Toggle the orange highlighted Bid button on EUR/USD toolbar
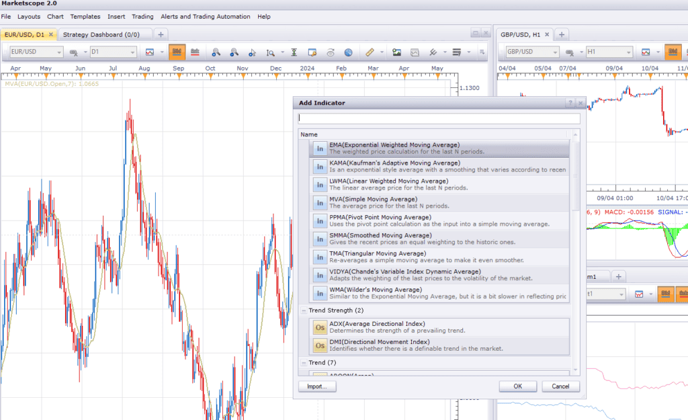The image size is (688, 420). [x=177, y=52]
